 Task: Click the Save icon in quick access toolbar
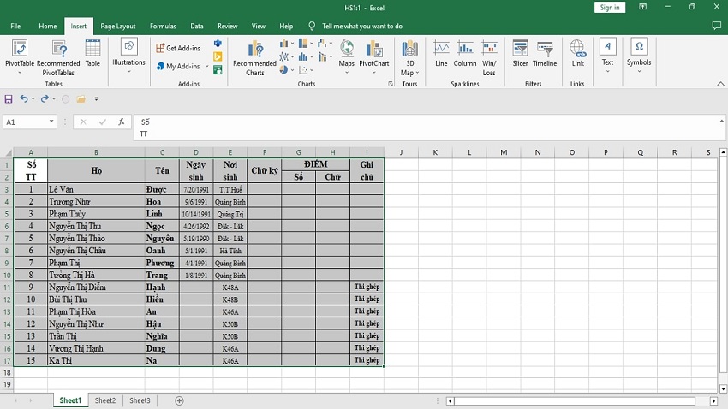click(9, 99)
